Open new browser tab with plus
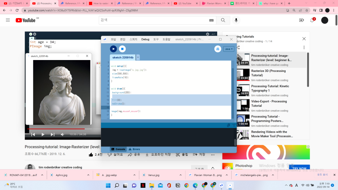This screenshot has width=338, height=190. pos(289,3)
